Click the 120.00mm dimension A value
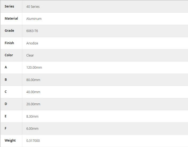This screenshot has height=147, width=188. (34, 67)
